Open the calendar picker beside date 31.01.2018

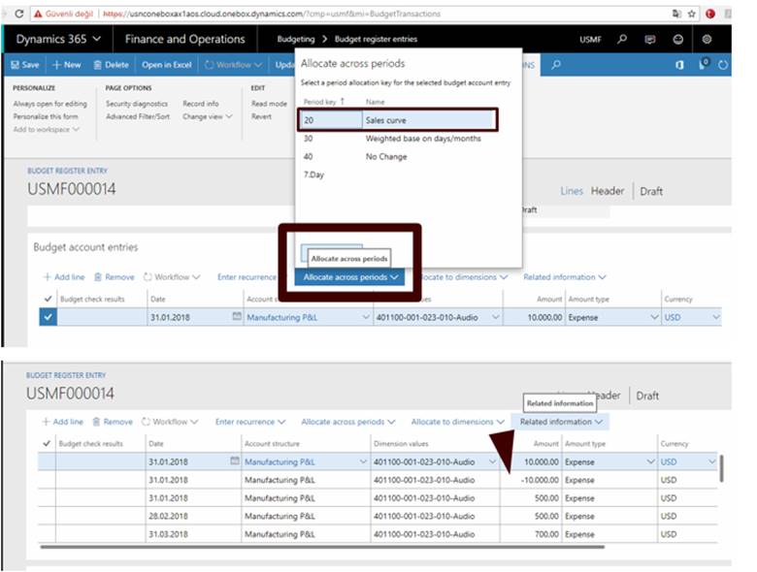236,317
